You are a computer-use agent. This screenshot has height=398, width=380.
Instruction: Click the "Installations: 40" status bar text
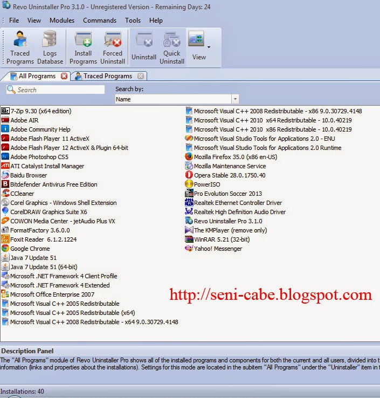(22, 391)
